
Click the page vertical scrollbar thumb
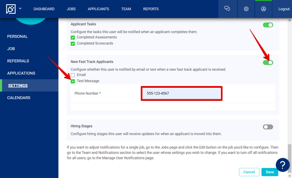pos(289,158)
